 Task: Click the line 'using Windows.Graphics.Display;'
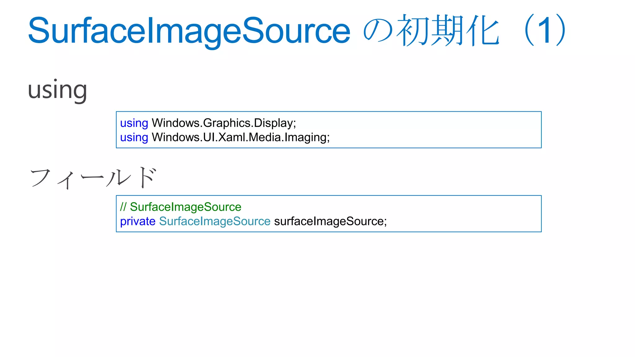(208, 123)
